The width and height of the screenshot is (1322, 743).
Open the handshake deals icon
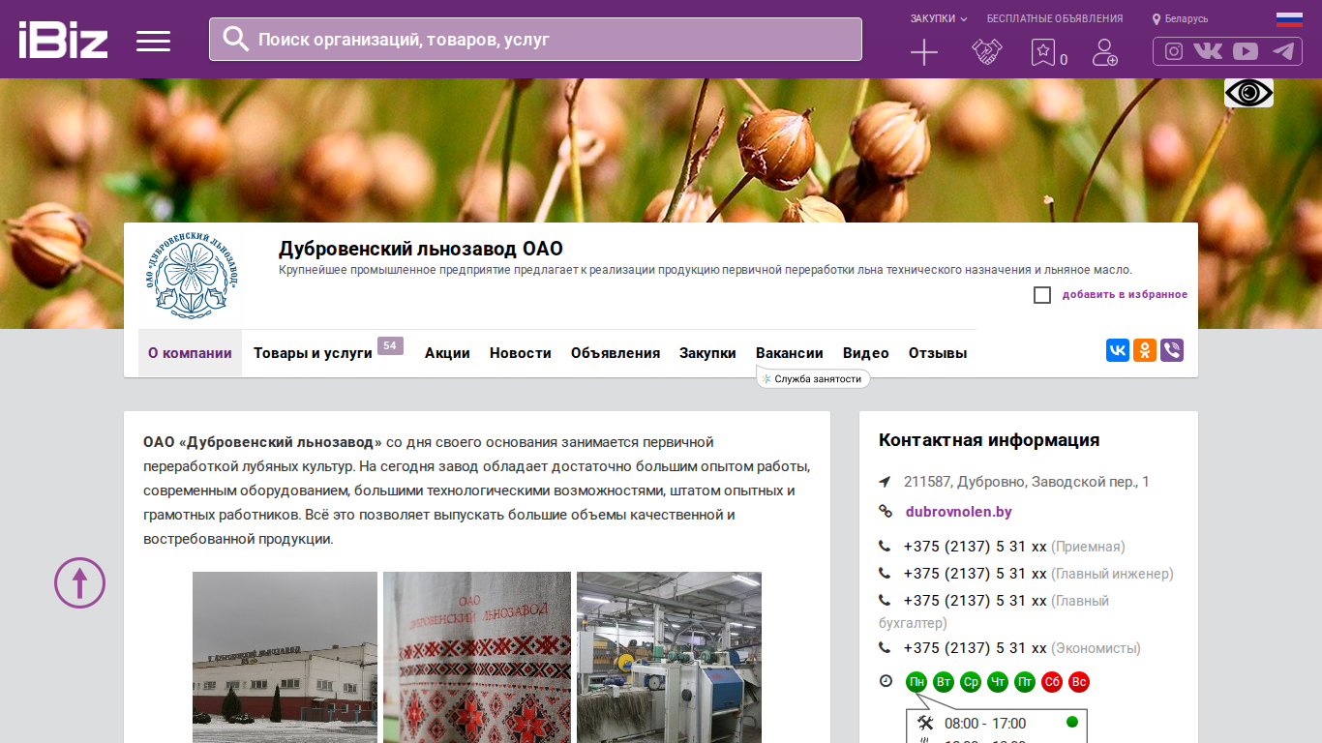pos(986,52)
